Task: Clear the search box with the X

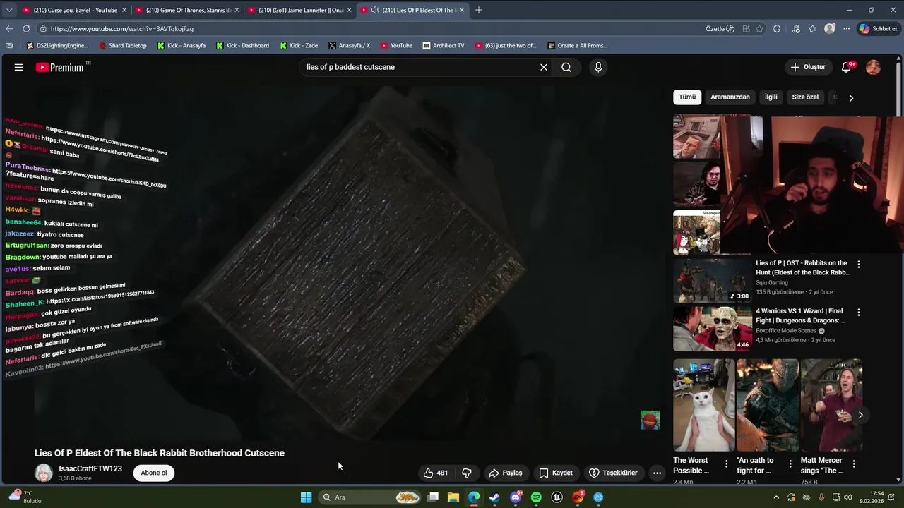Action: [x=544, y=67]
